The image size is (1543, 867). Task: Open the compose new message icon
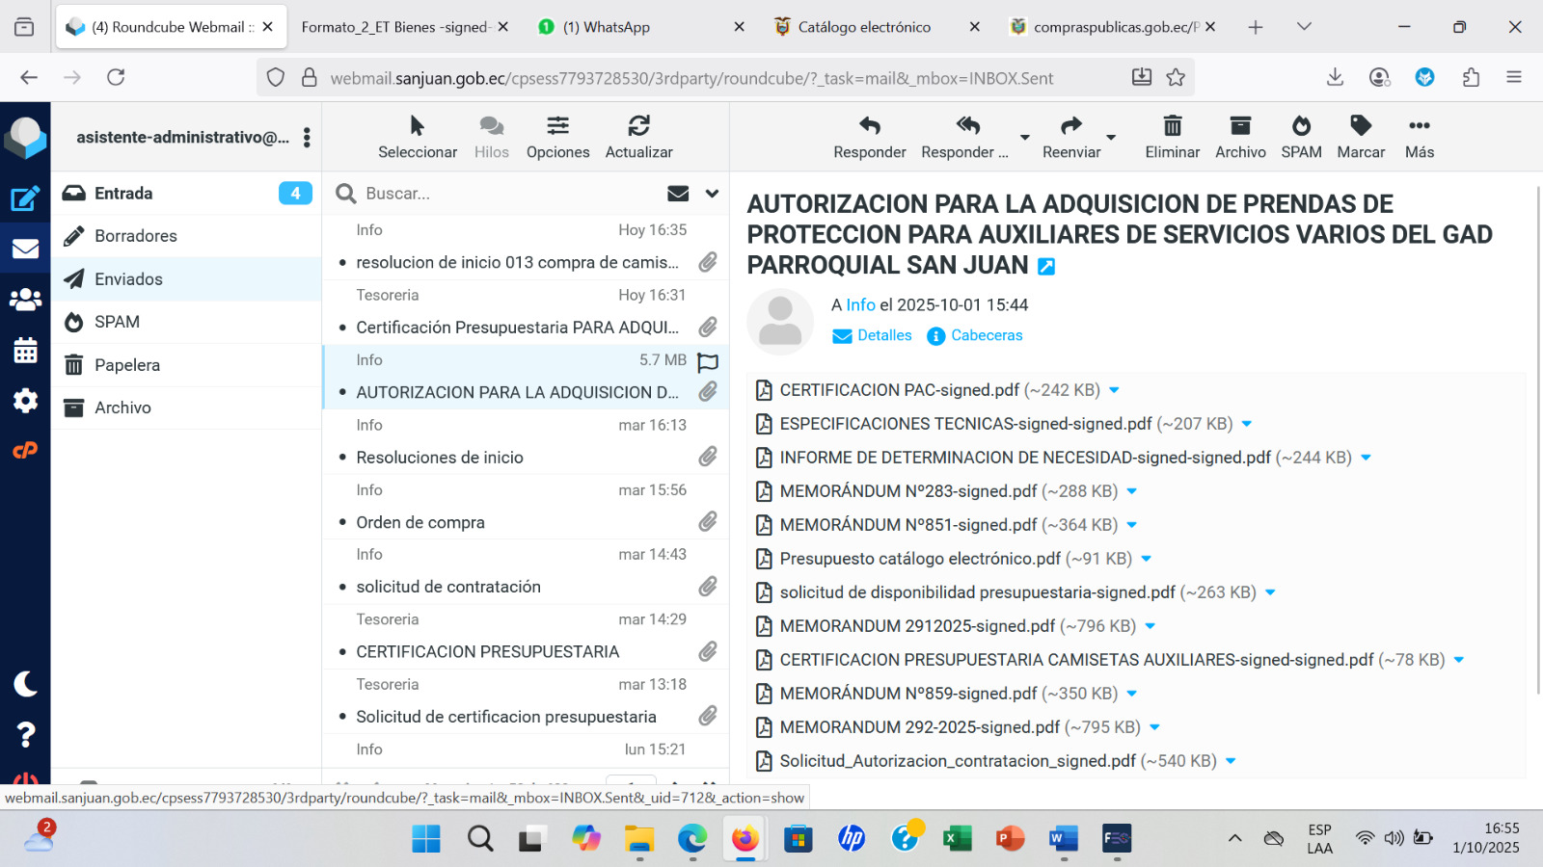click(25, 198)
